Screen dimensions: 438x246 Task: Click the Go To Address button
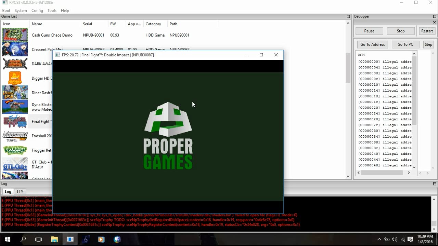(372, 44)
